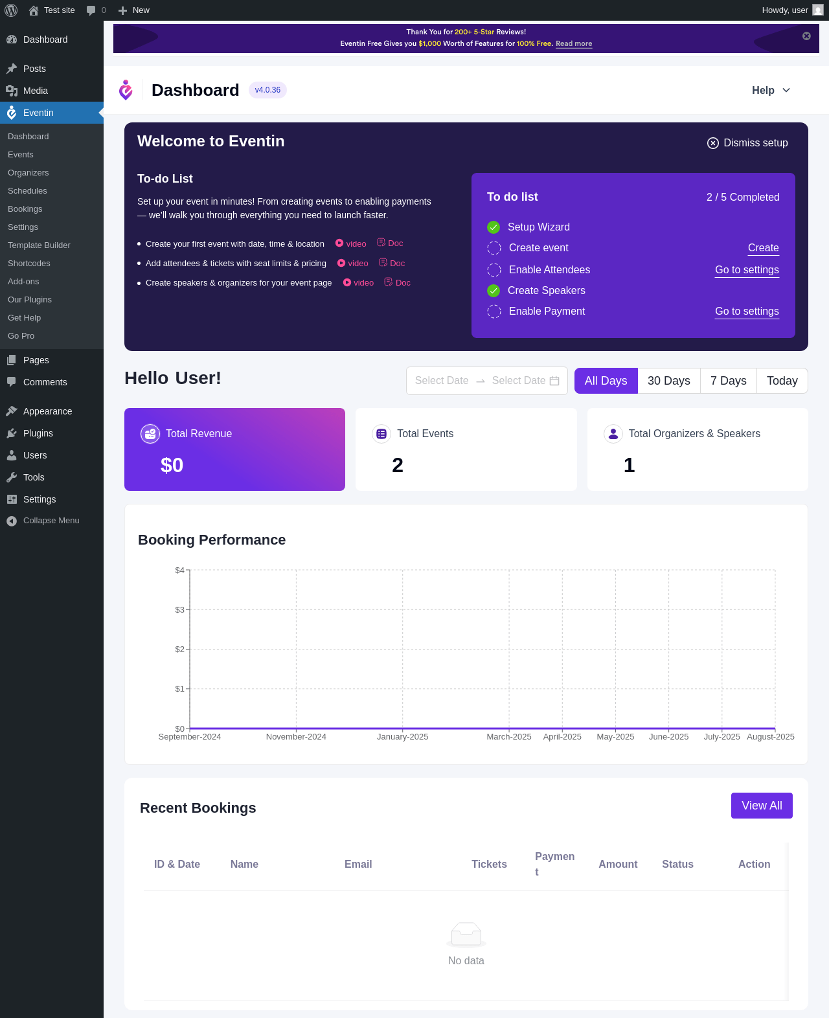Open Go Pro in Eventin submenu
This screenshot has width=829, height=1018.
coord(21,336)
